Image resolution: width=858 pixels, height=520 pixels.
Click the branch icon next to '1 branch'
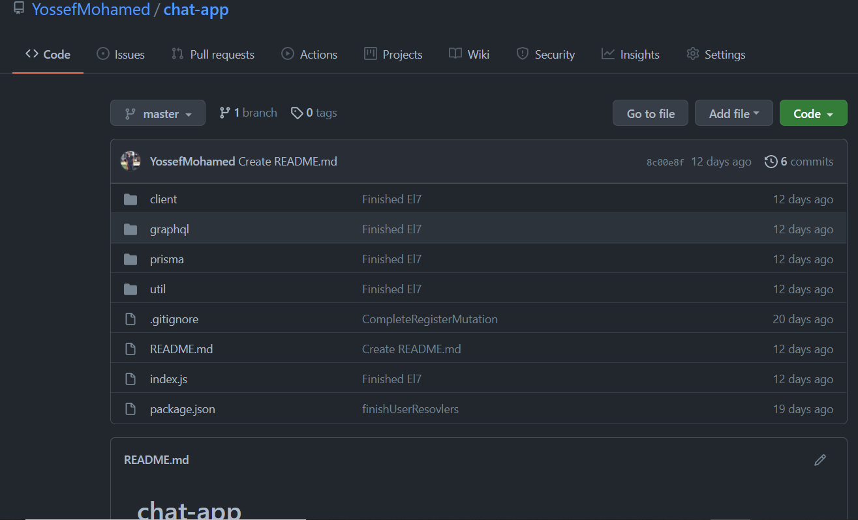225,112
